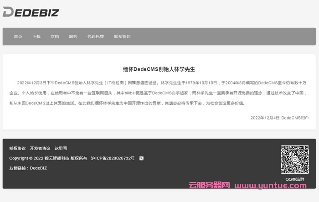
Task: Click the 2022年12月4日 DedeCMS用户 signature line
Action: coord(279,118)
